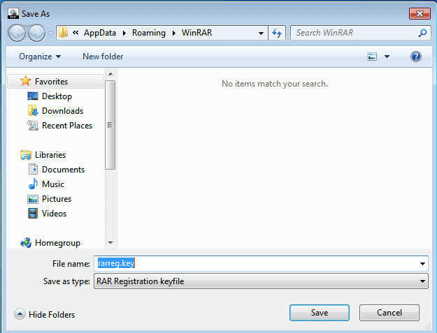437x333 pixels.
Task: Click the Favorites star icon
Action: coord(26,81)
